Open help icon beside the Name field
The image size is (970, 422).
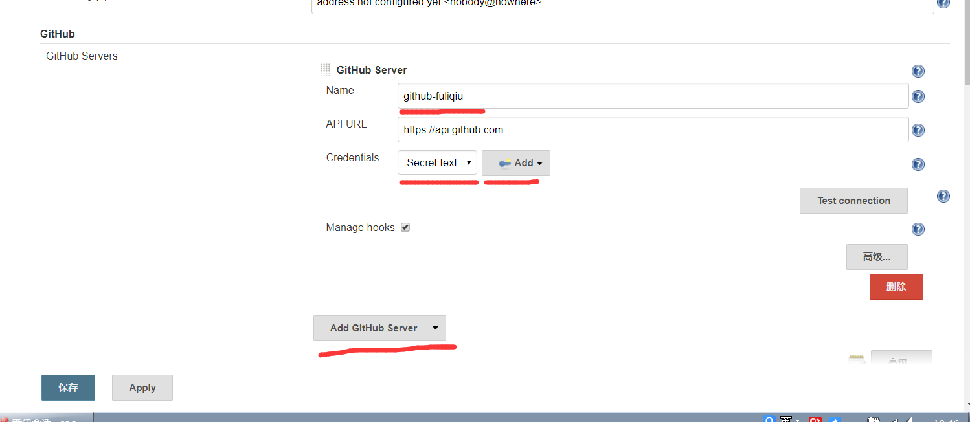918,96
